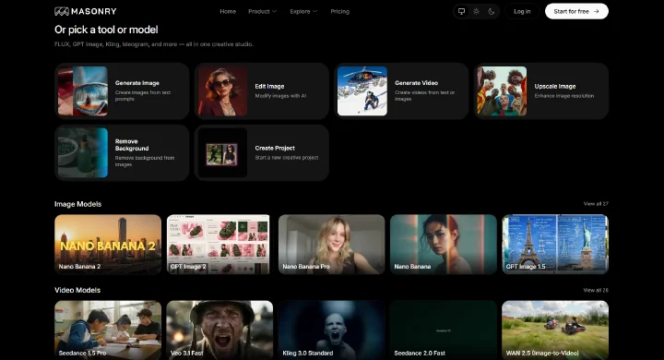Go to the Pricing page
This screenshot has height=360, width=664.
coord(339,11)
